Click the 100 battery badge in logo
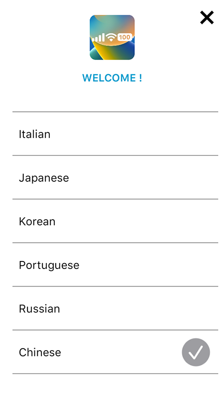Viewport: 224px width, 399px height. pyautogui.click(x=124, y=37)
